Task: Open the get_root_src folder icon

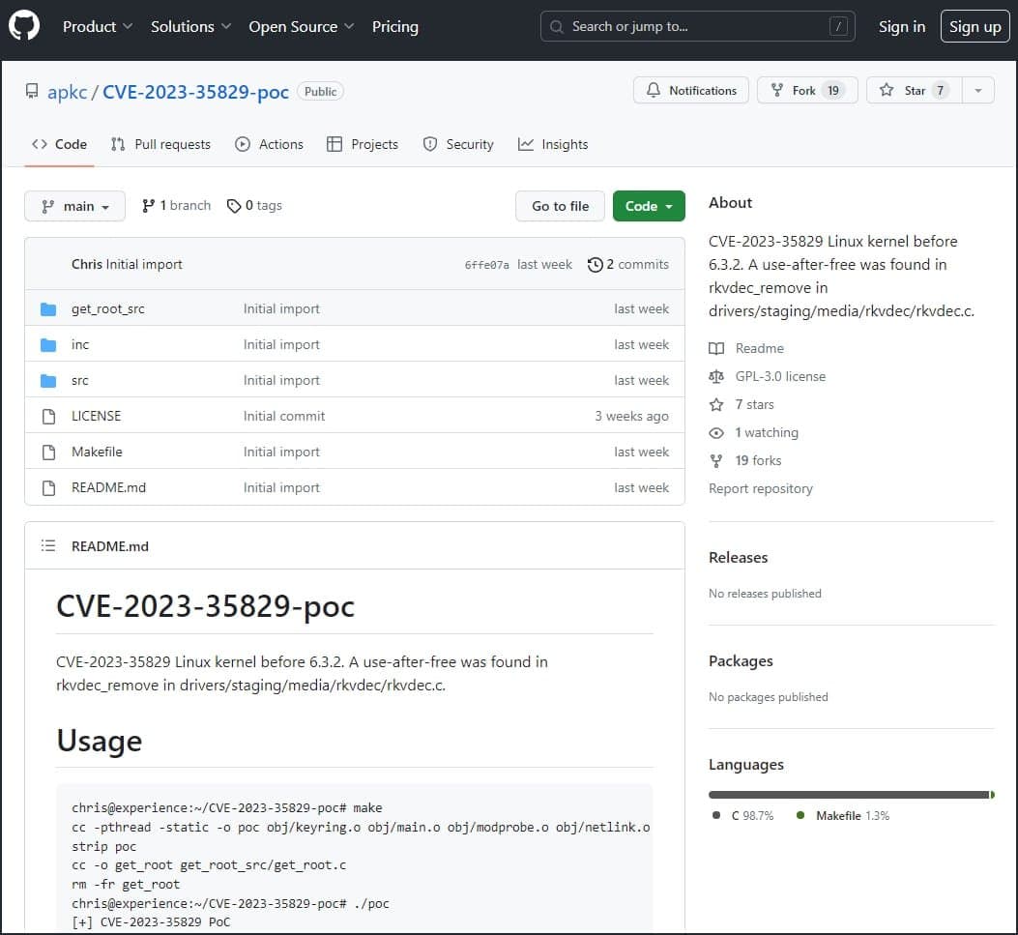Action: click(x=48, y=308)
